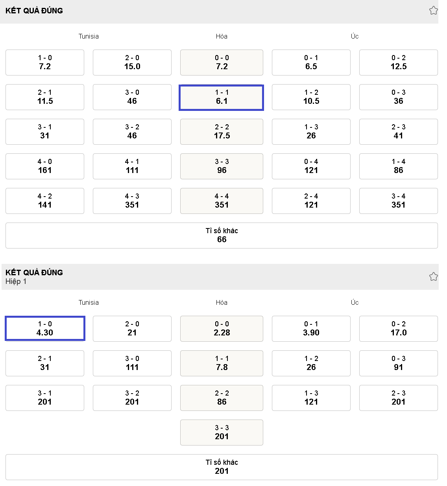Favorite the Hiệp 1 Kết Quả Đúng star
The height and width of the screenshot is (486, 447).
pos(433,277)
